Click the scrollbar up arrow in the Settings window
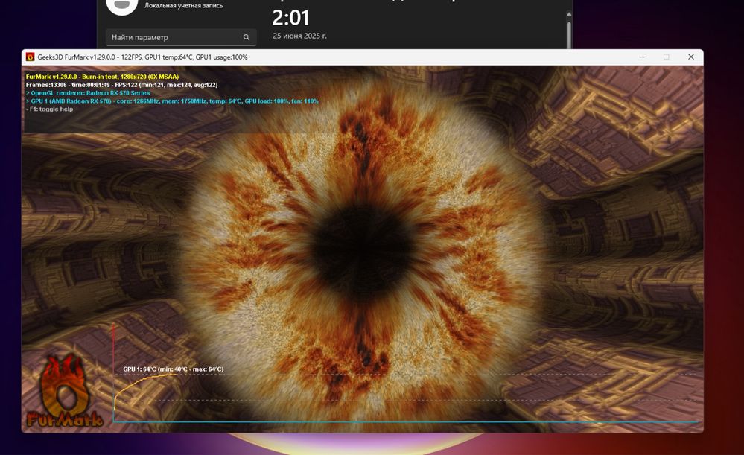 569,14
